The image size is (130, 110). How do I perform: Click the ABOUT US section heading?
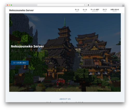[65, 99]
